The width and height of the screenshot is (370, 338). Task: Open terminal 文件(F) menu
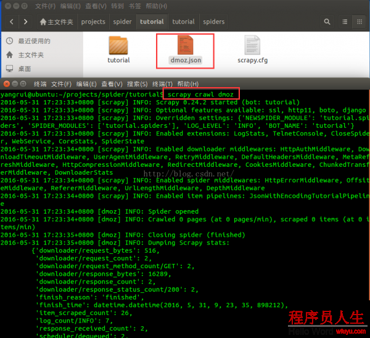(x=61, y=84)
